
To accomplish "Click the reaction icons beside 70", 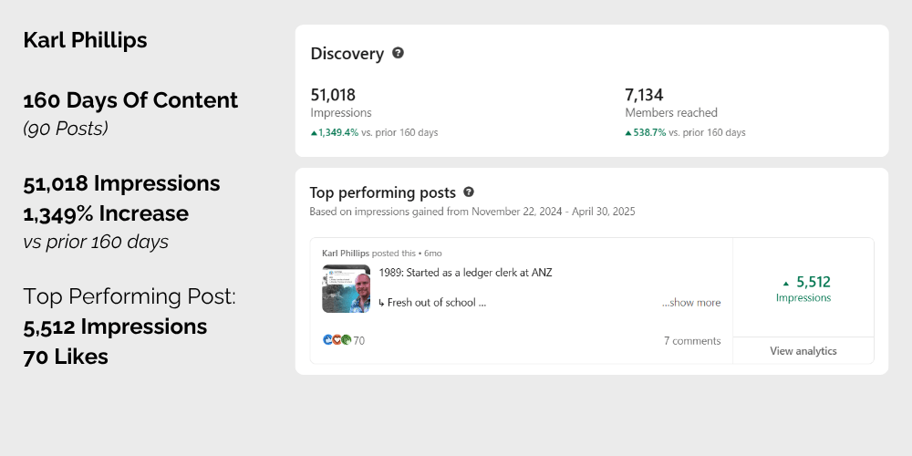I will coord(337,339).
